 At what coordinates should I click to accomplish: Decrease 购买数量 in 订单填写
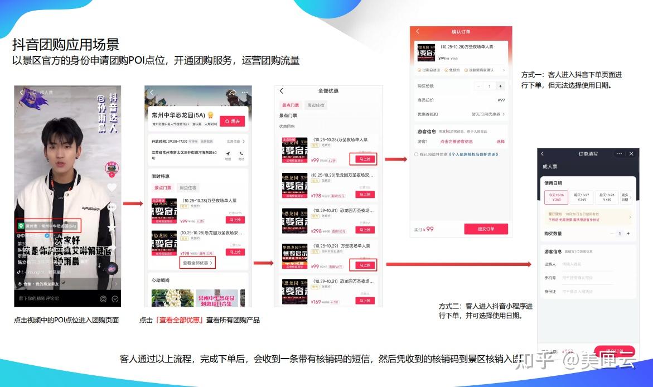[612, 234]
